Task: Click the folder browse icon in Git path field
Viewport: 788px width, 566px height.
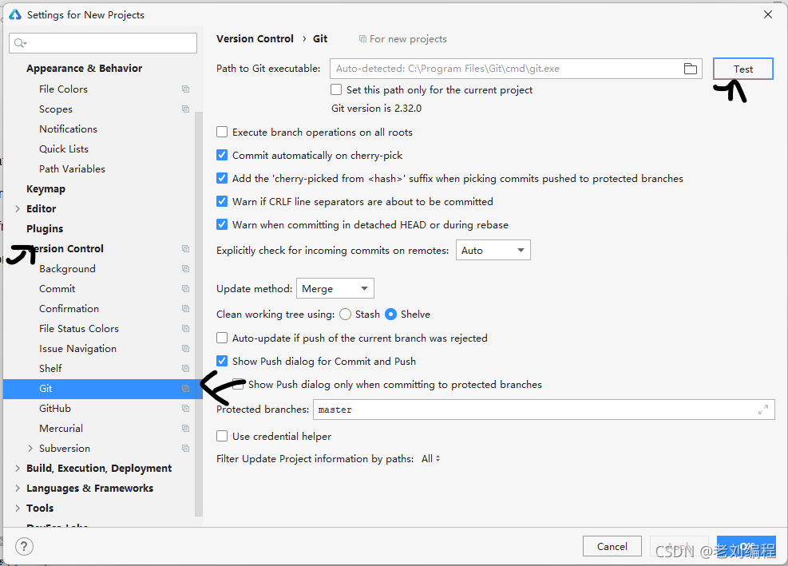Action: click(x=691, y=69)
